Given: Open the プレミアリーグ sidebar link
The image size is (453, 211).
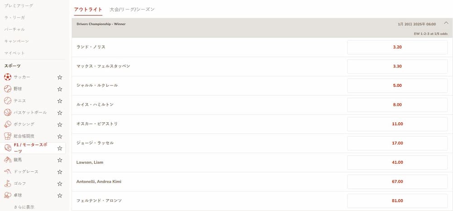Looking at the screenshot, I should pos(18,5).
